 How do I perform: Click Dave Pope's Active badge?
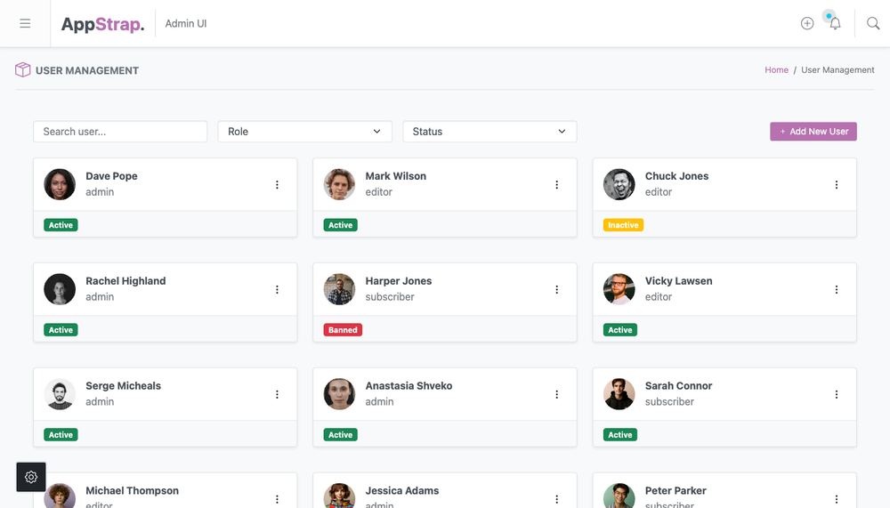point(61,225)
